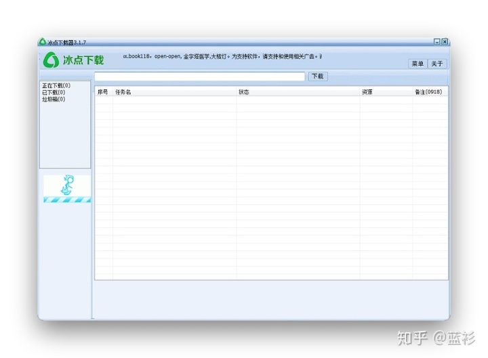Click the 备注(0918) column header
Image resolution: width=488 pixels, height=358 pixels.
[430, 92]
